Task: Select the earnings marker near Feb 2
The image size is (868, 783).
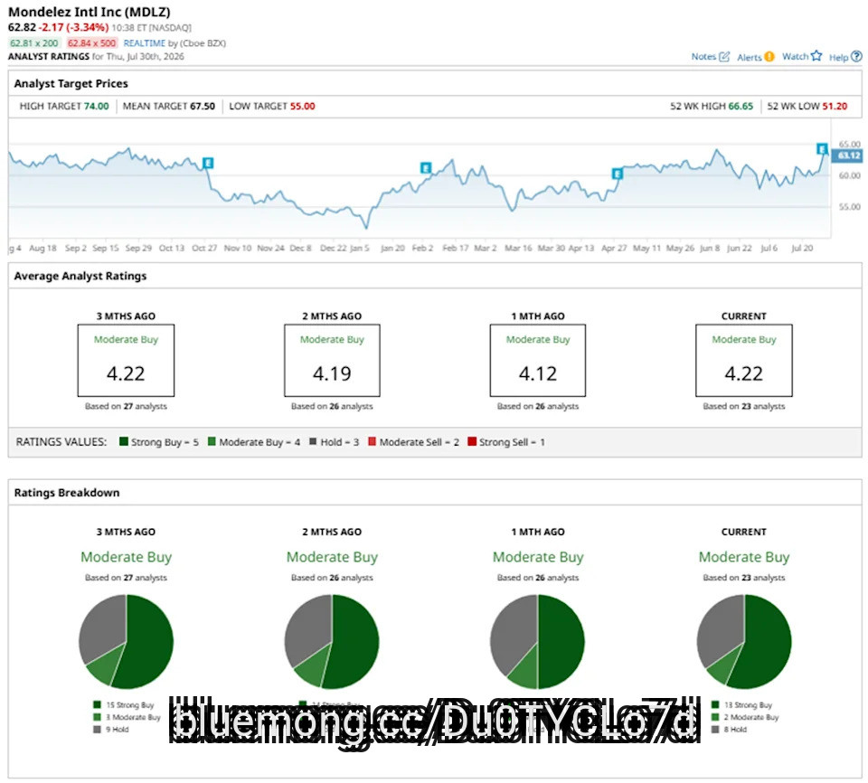Action: (425, 168)
